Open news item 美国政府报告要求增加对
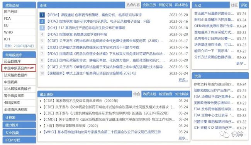 (x=214, y=103)
